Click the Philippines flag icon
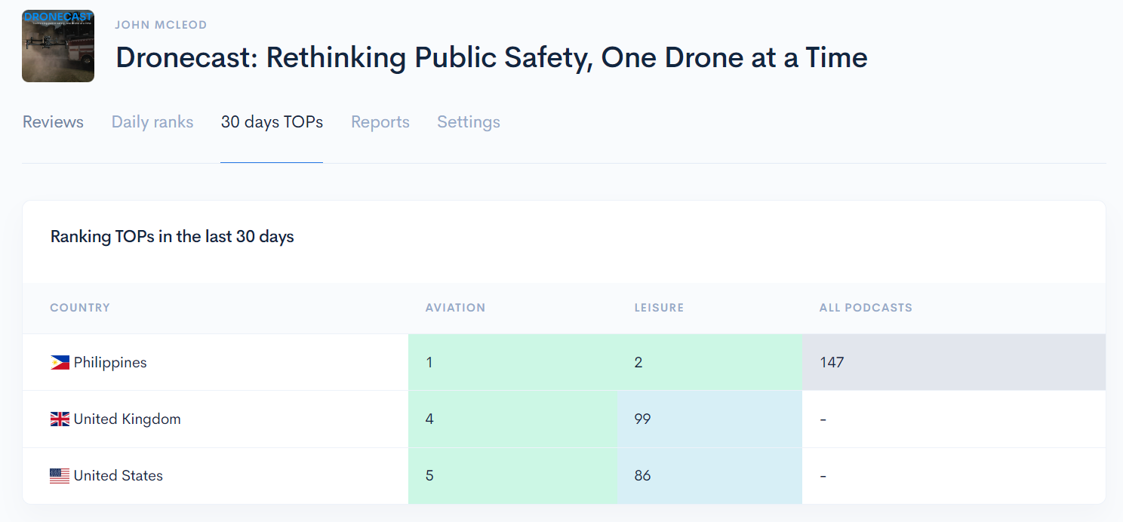The image size is (1123, 522). (x=60, y=363)
